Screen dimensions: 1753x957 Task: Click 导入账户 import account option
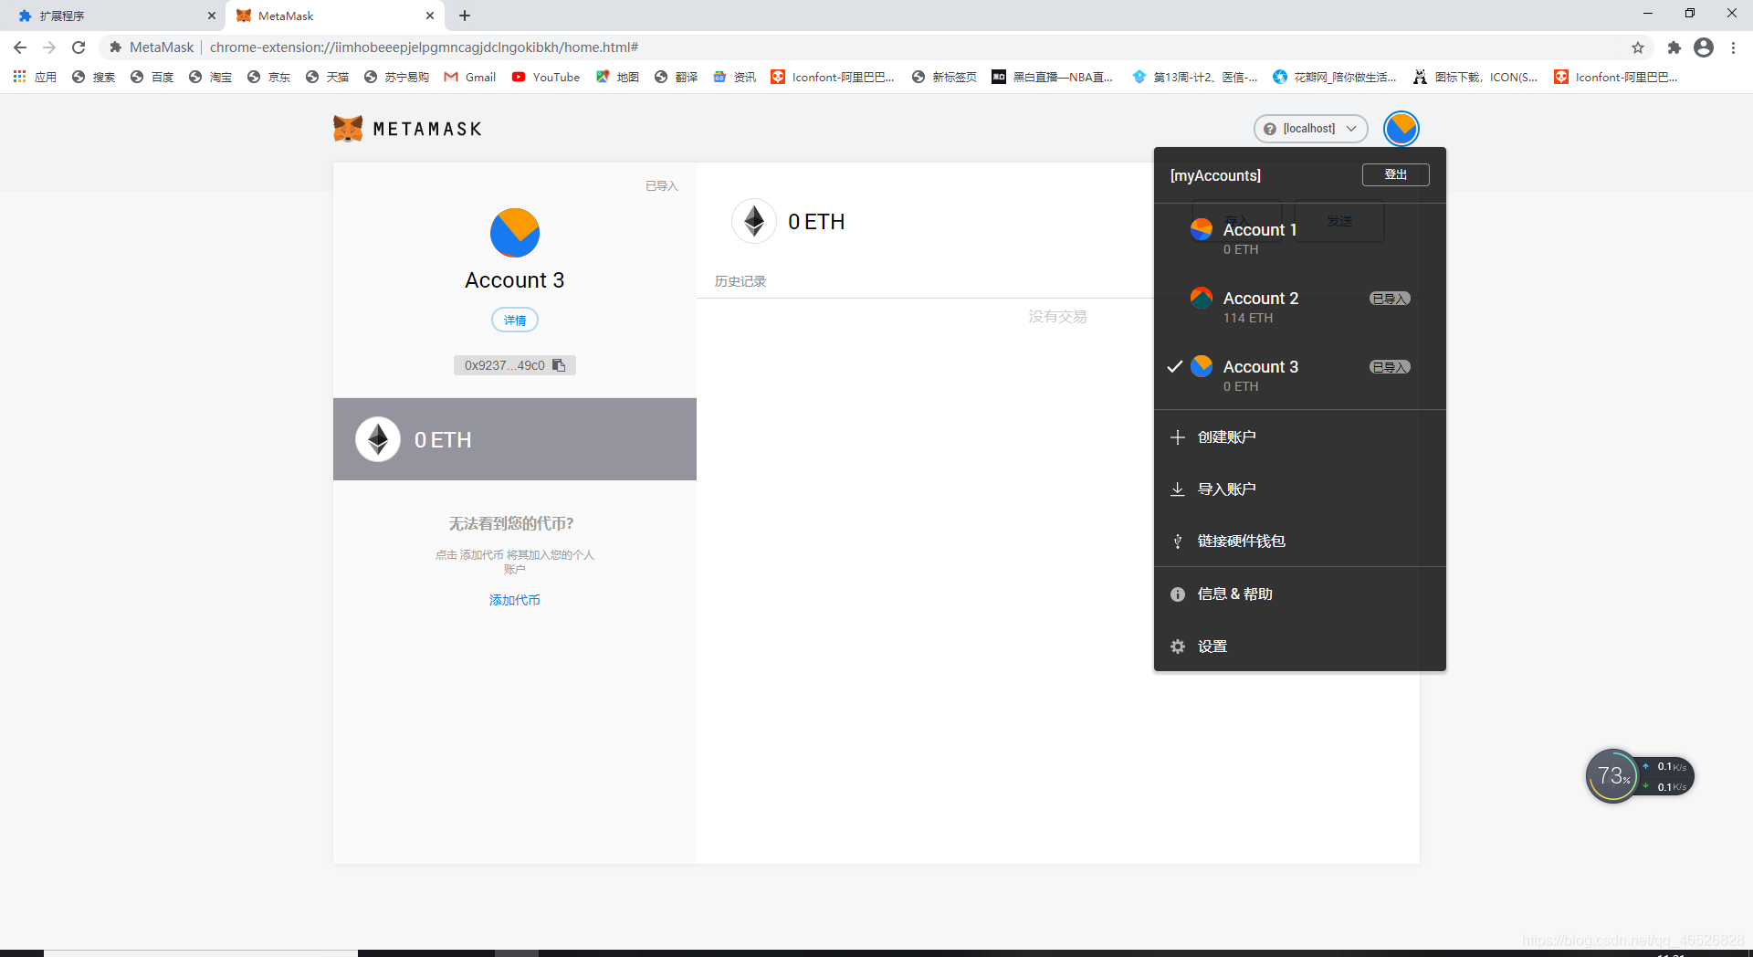pos(1299,489)
